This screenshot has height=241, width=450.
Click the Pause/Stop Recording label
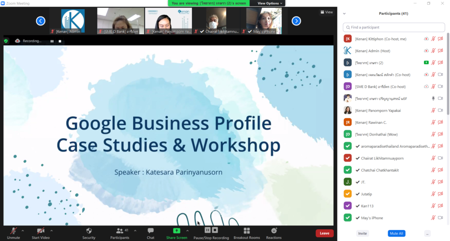click(x=211, y=238)
